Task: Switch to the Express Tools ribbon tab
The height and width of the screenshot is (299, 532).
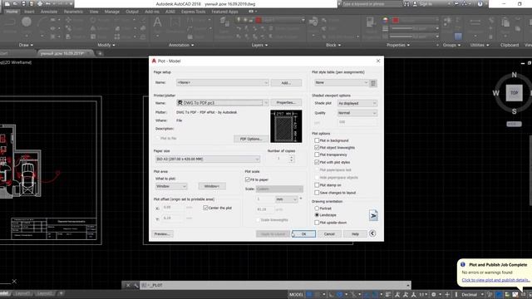Action: (x=193, y=12)
